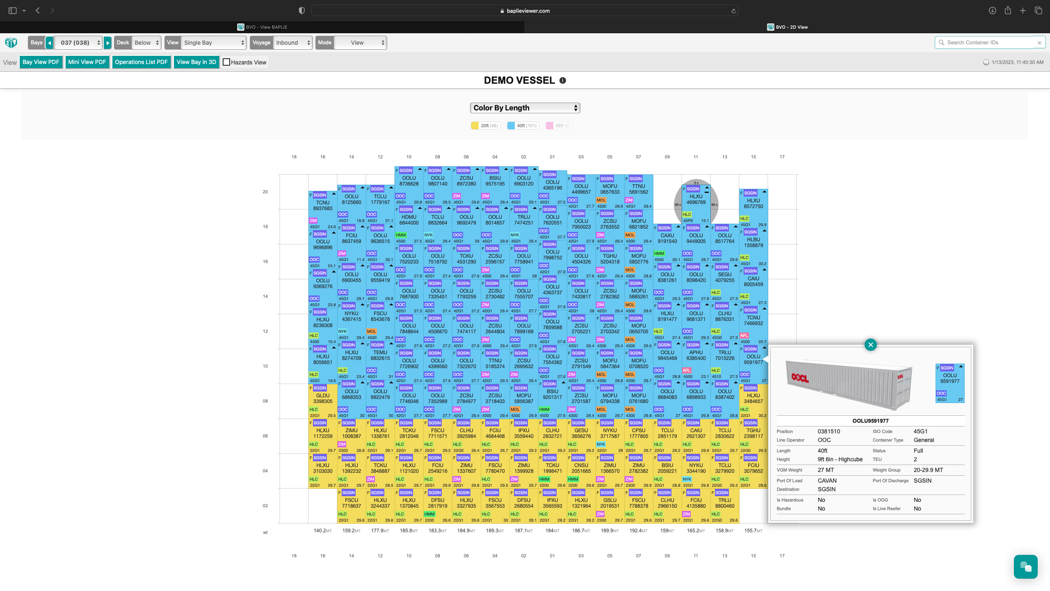
Task: Click the pink 45ft color swatch in legend
Action: coord(550,125)
